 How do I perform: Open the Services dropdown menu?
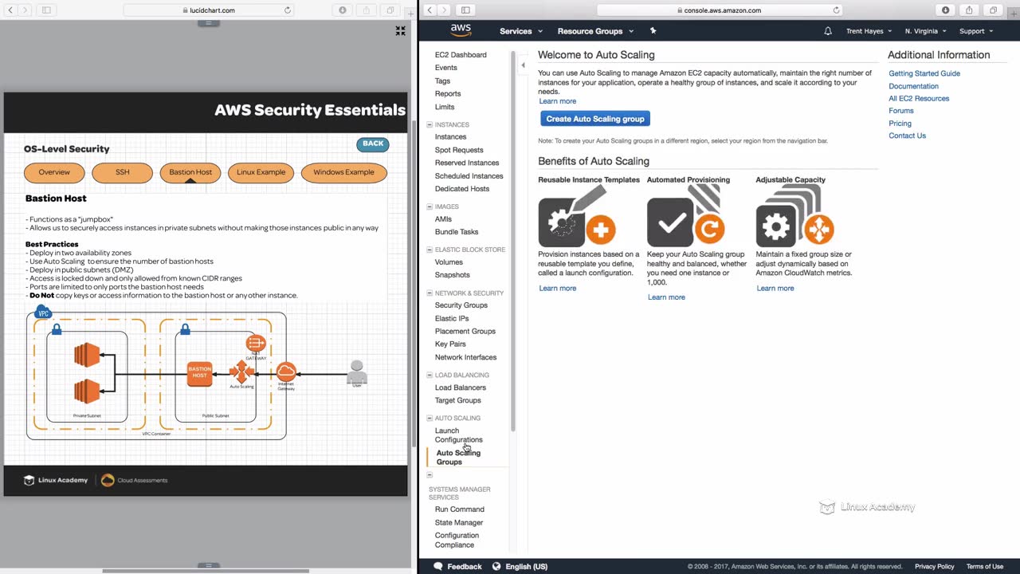coord(521,31)
